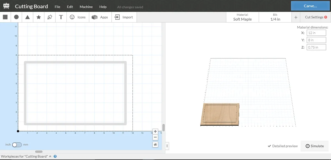Image resolution: width=331 pixels, height=160 pixels.
Task: Select the Square shape tool
Action: click(x=5, y=17)
